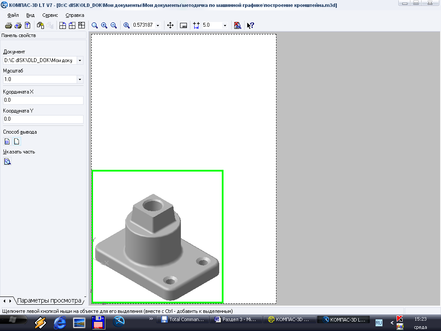
Task: Select second Способ вывода blank page option
Action: click(x=17, y=141)
